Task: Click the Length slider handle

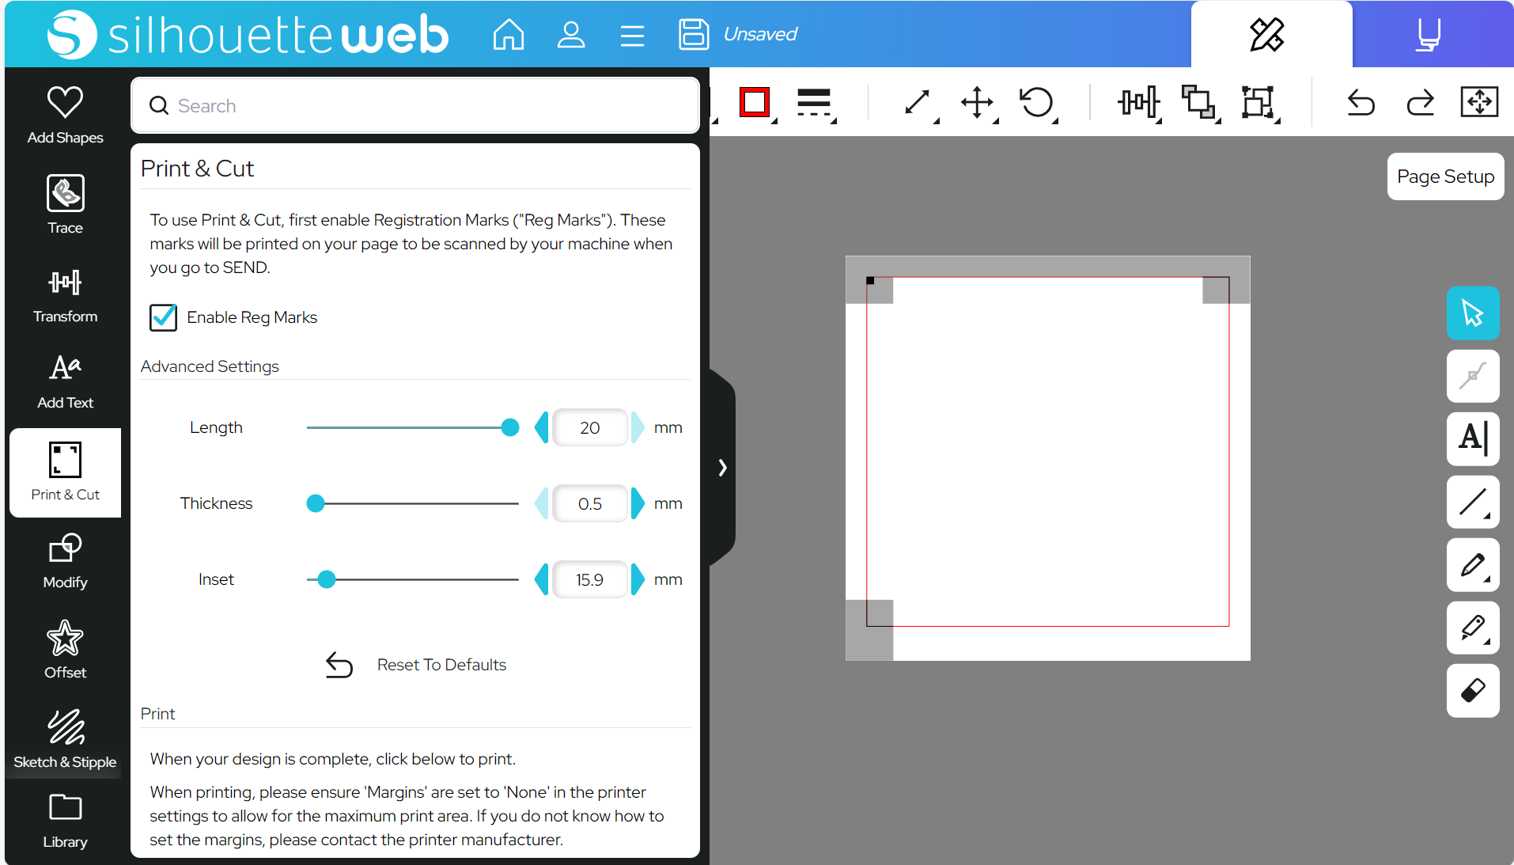Action: coord(510,427)
